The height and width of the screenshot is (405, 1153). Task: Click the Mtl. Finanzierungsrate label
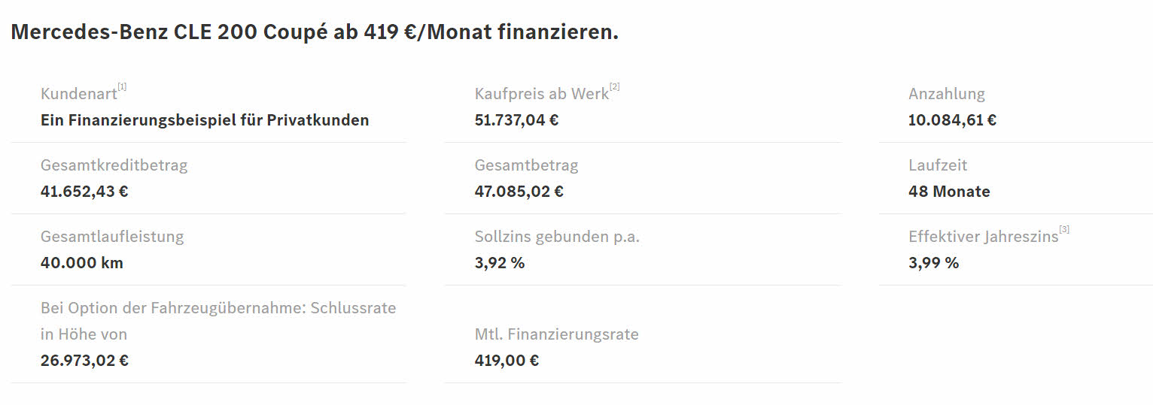pyautogui.click(x=556, y=334)
